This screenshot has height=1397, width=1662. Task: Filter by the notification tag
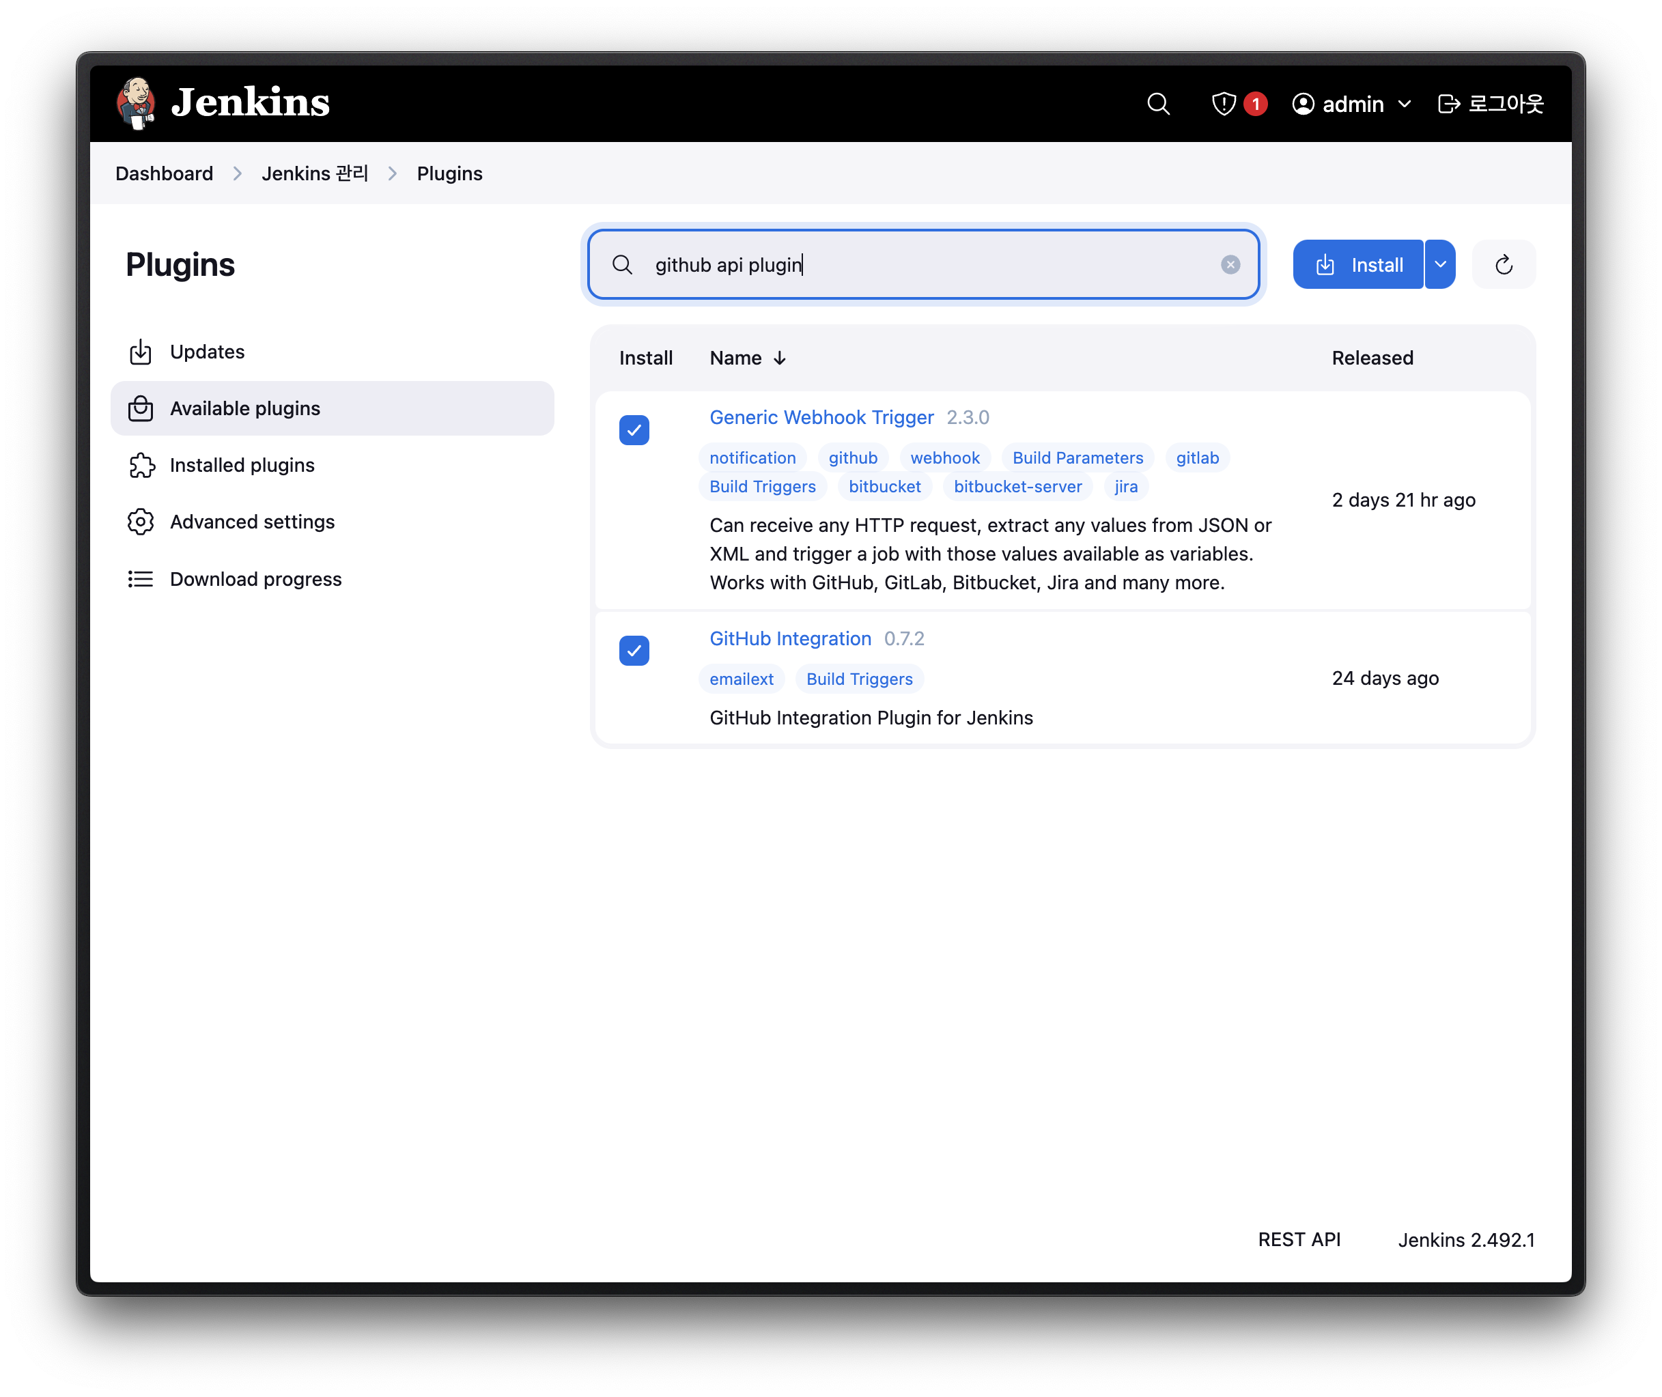coord(752,457)
